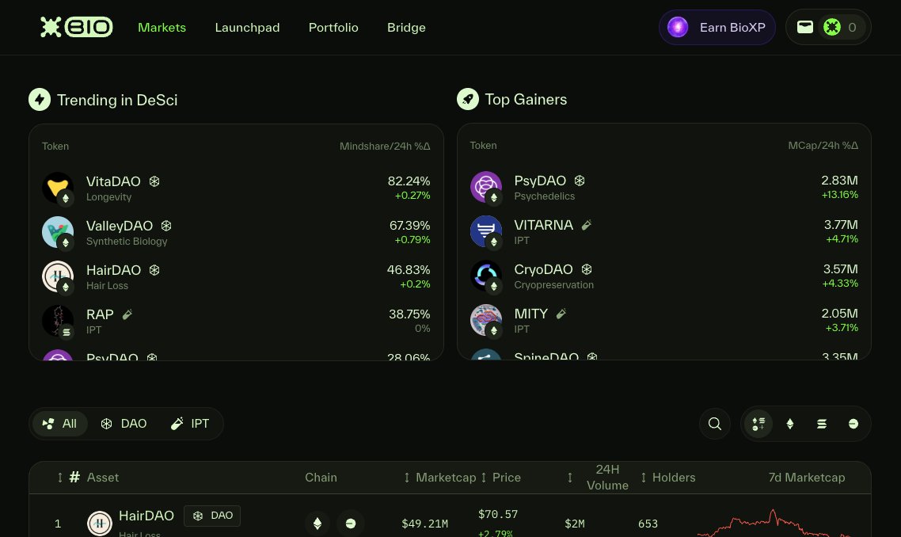Open the search magnifier button
Screen dimensions: 901x537
(715, 424)
